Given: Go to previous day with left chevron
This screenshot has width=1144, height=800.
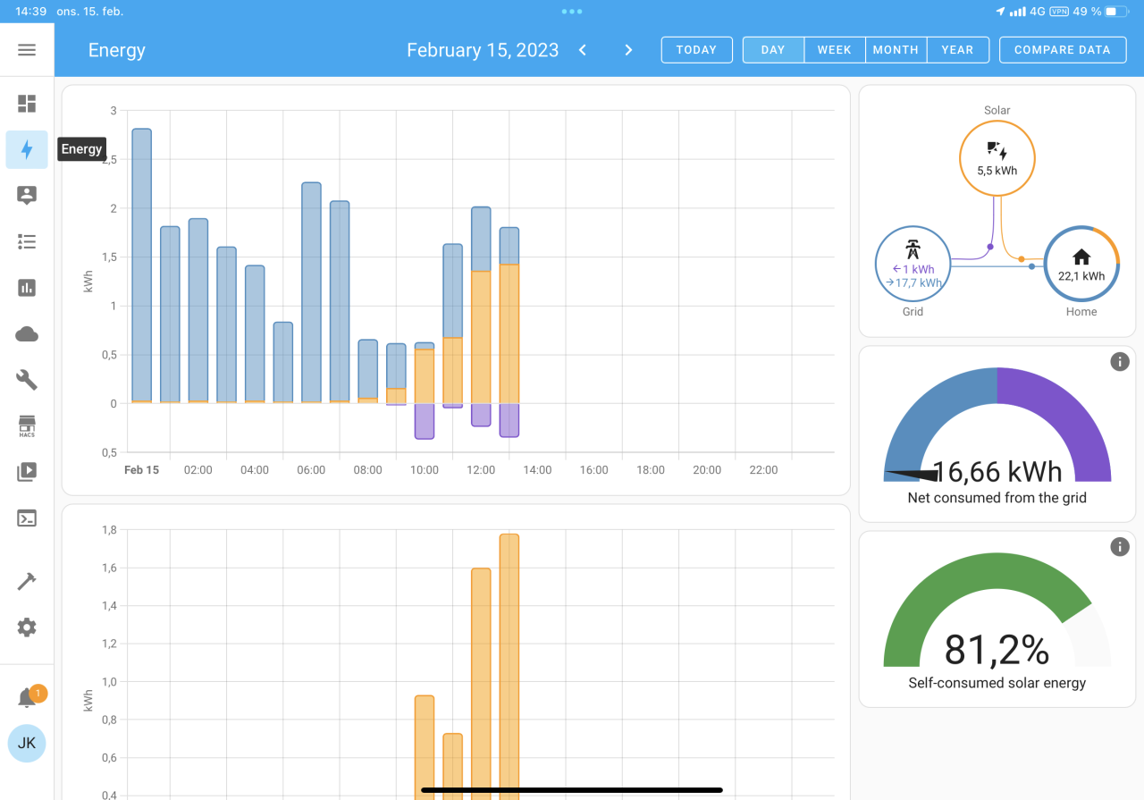Looking at the screenshot, I should click(583, 50).
